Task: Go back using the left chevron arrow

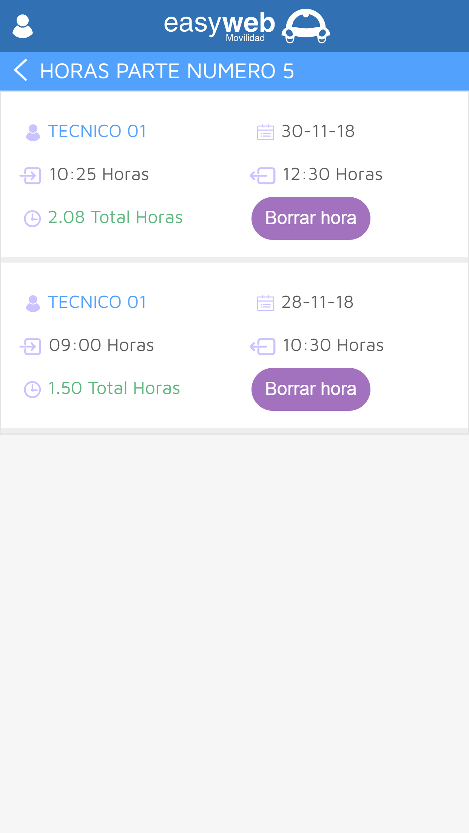Action: [21, 71]
